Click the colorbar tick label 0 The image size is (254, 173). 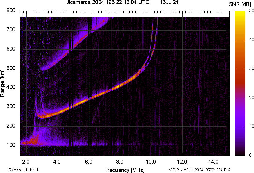tap(250, 155)
